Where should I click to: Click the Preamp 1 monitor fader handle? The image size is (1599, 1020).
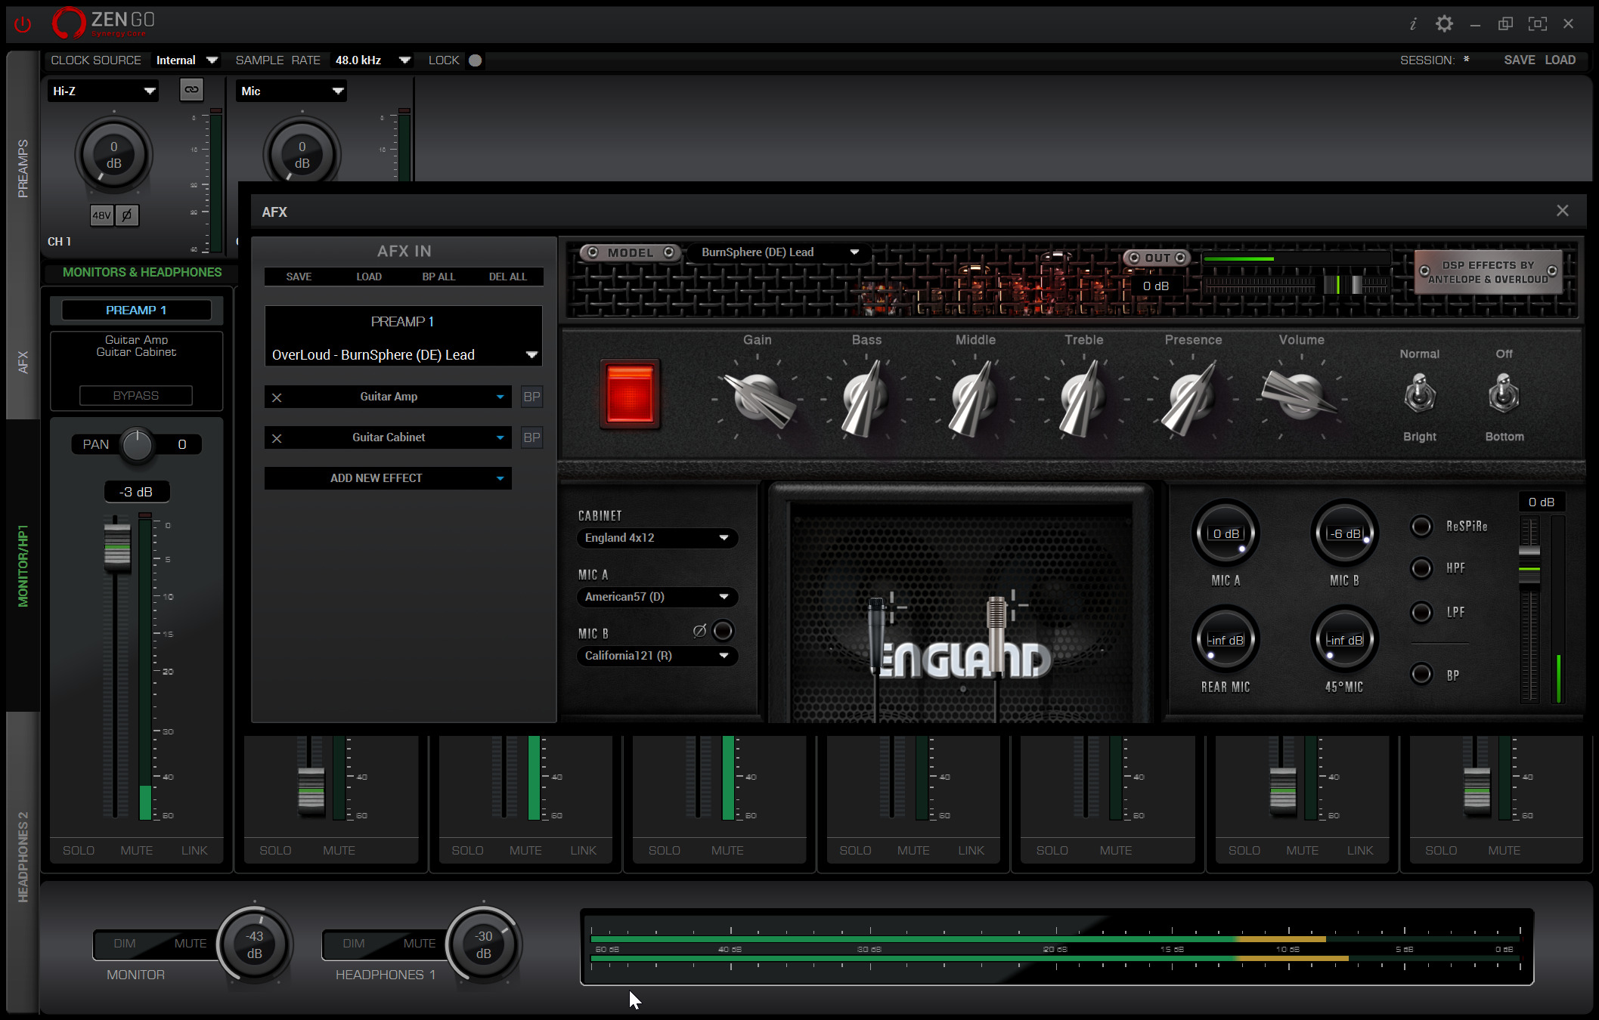pos(116,548)
